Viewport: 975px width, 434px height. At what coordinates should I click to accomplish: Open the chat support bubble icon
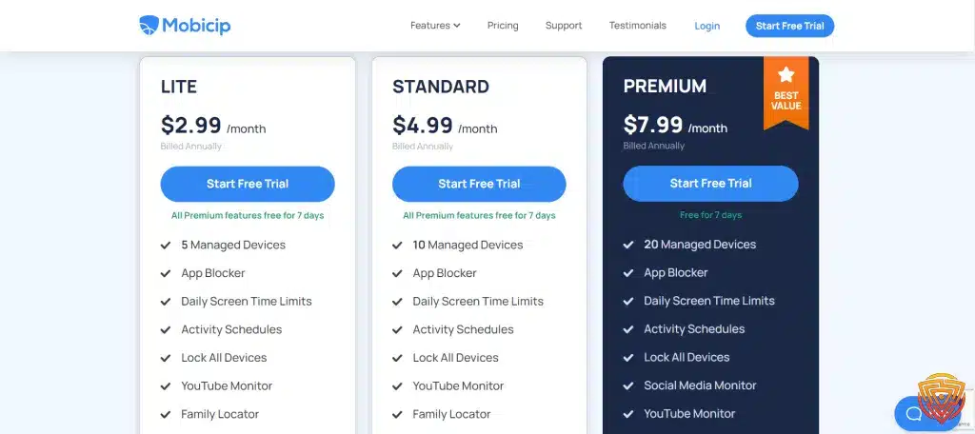point(914,413)
